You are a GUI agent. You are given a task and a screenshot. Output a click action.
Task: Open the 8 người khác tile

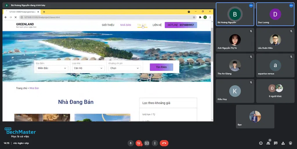[x=275, y=91]
